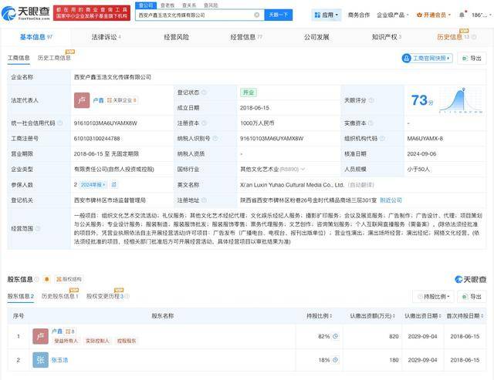This screenshot has width=494, height=380.
Task: Open the 工商官网快照 snapshot
Action: tap(427, 58)
